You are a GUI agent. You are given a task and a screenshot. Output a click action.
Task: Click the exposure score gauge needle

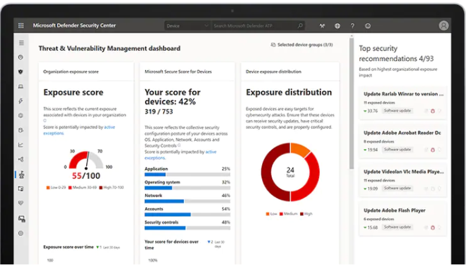coord(87,161)
